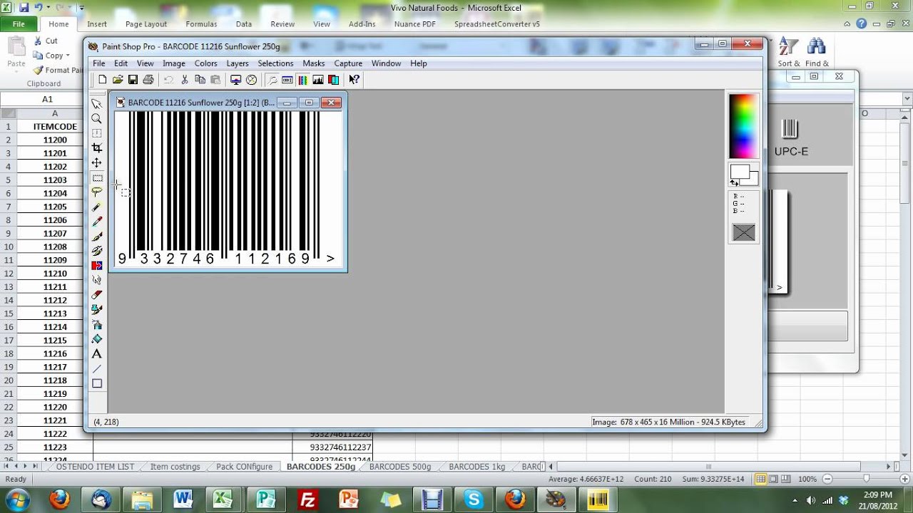Image resolution: width=913 pixels, height=513 pixels.
Task: Select the Zoom magnifier tool
Action: 97,118
